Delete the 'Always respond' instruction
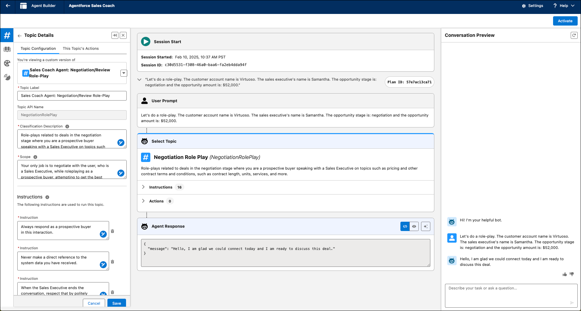 pos(112,231)
